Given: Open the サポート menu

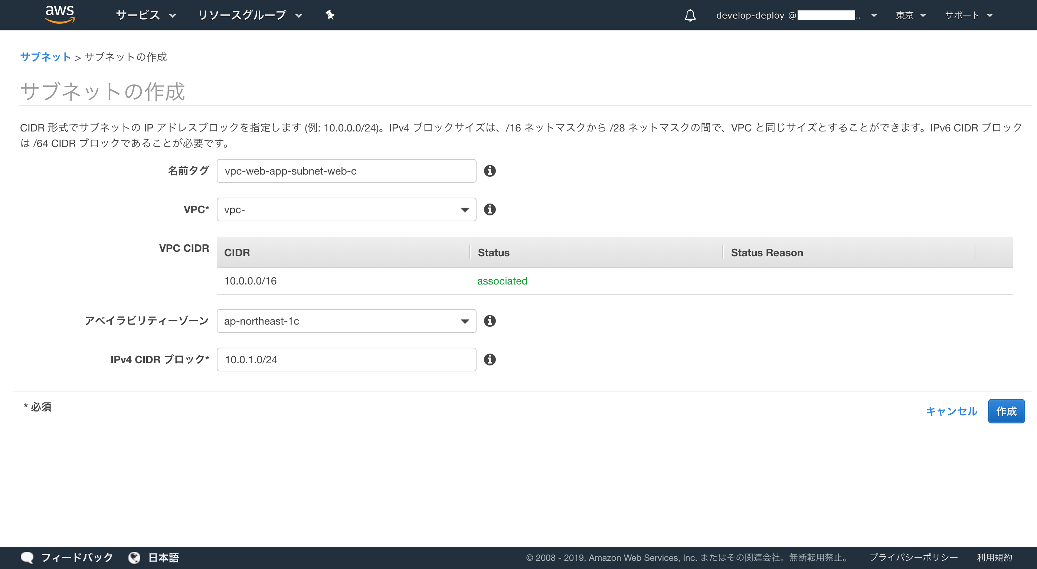Looking at the screenshot, I should pos(968,15).
